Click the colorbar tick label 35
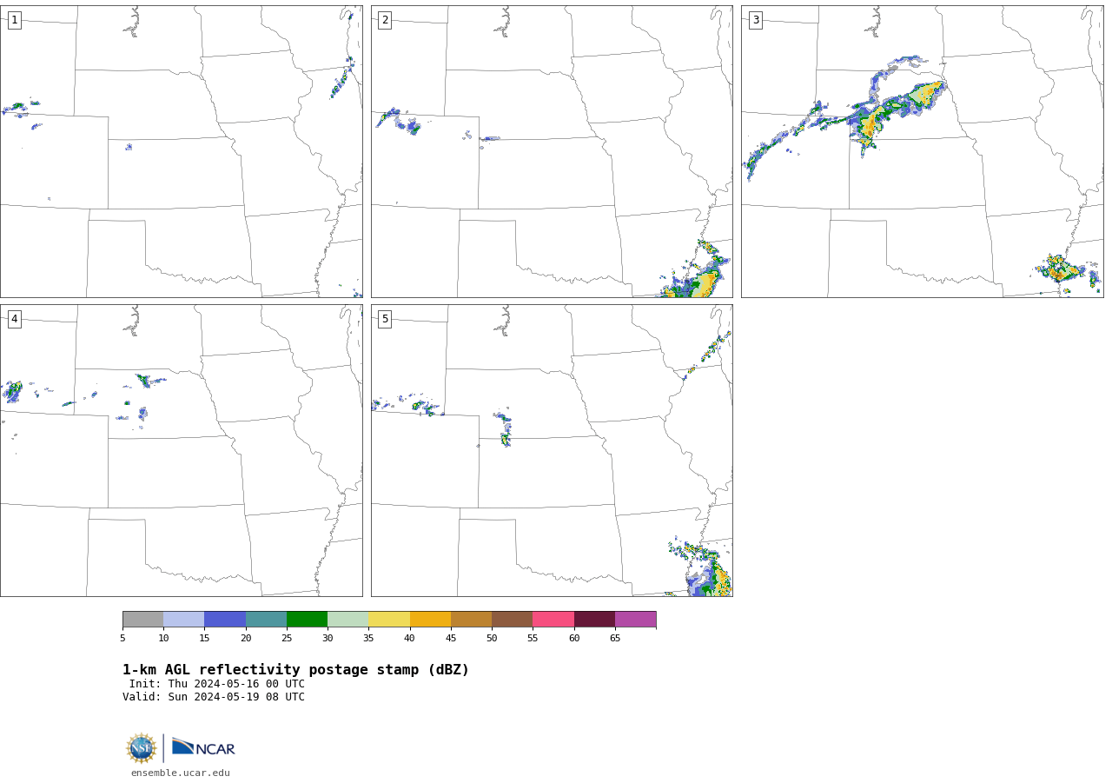The width and height of the screenshot is (1112, 783). (x=368, y=639)
